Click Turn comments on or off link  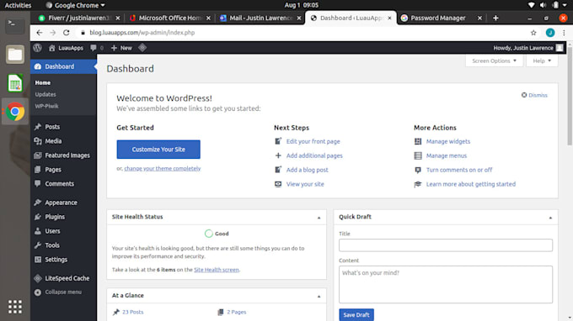[459, 170]
